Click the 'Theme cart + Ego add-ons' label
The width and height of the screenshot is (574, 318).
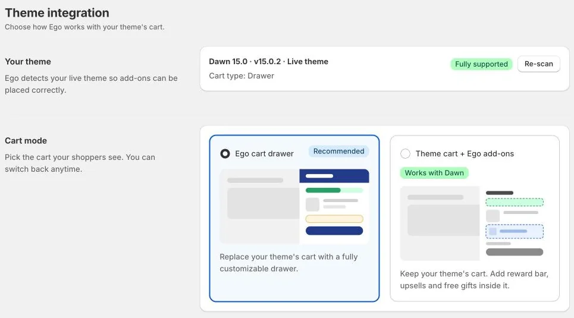pyautogui.click(x=465, y=154)
